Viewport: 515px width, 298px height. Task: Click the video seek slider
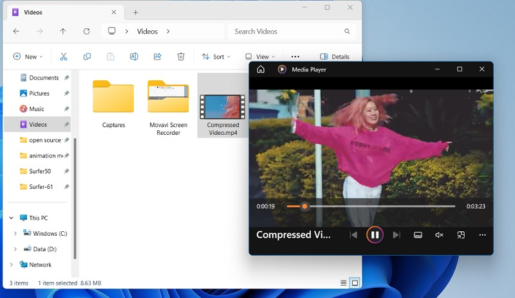tap(370, 206)
